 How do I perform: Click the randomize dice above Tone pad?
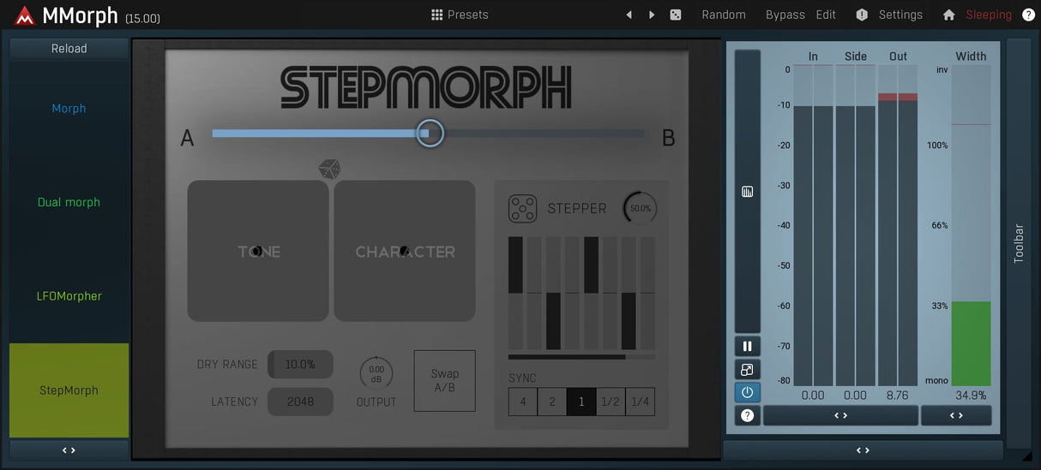(329, 169)
